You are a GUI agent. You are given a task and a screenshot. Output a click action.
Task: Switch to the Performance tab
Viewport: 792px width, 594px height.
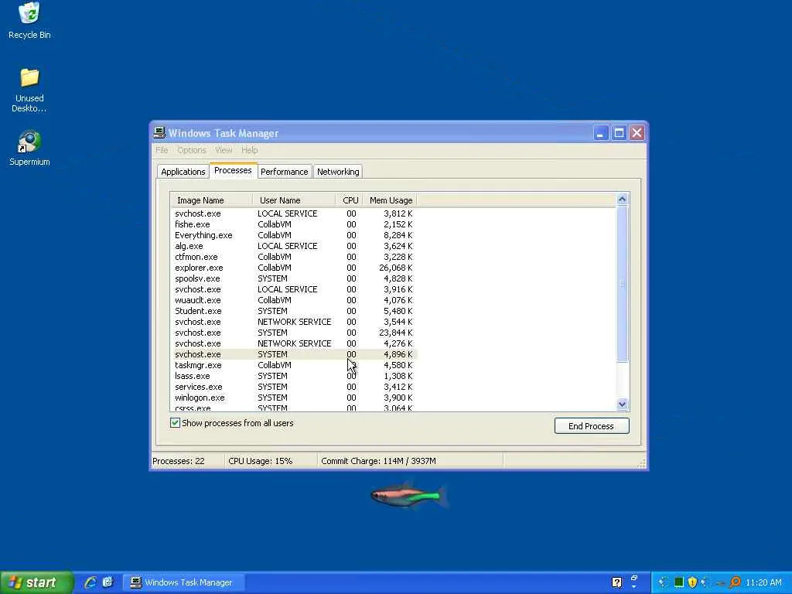point(285,172)
